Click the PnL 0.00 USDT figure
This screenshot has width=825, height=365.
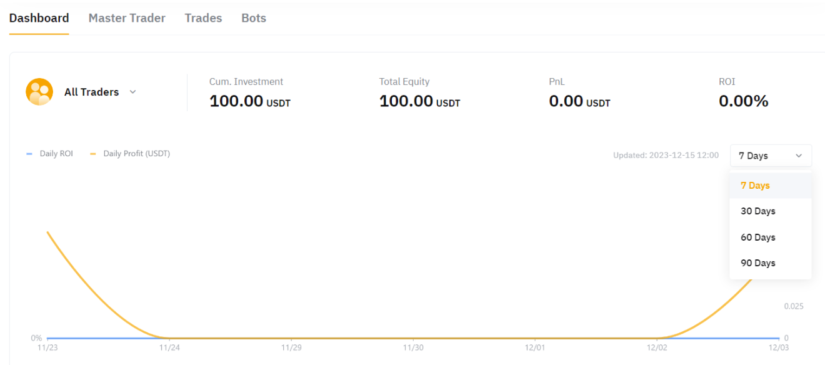[x=579, y=101]
